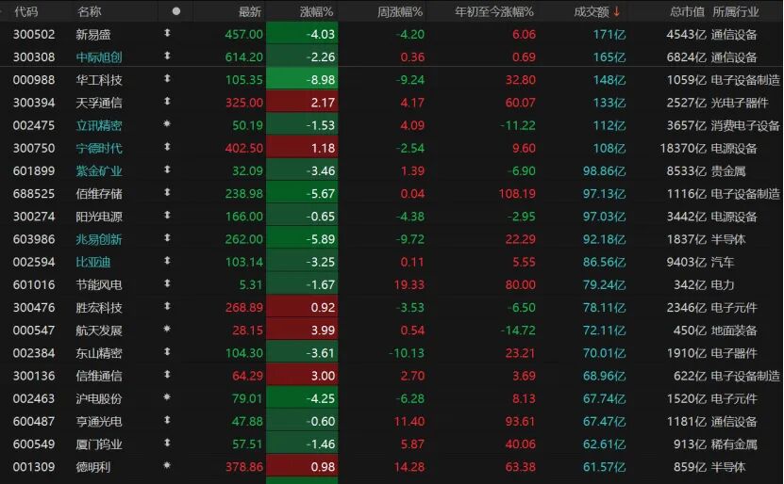The width and height of the screenshot is (784, 484).
Task: Click the marker icon in the 中际旭创 row
Action: pyautogui.click(x=168, y=56)
